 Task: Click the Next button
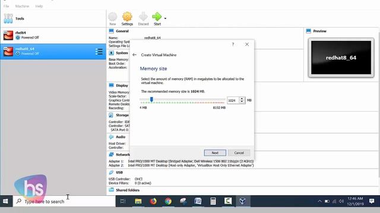[215, 153]
